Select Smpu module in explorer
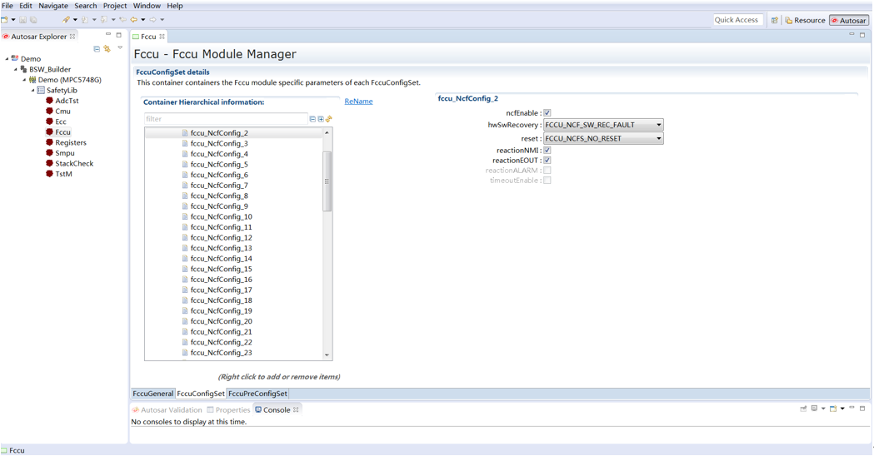Screen dimensions: 874x461 click(x=65, y=153)
